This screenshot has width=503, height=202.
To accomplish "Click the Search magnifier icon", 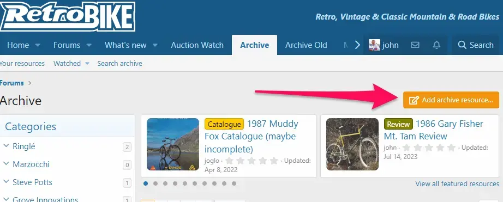I will click(462, 45).
